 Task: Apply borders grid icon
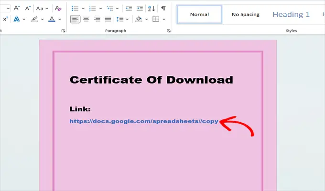[156, 19]
